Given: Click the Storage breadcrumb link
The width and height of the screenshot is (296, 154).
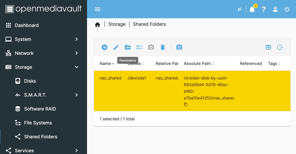Looking at the screenshot, I should [x=117, y=24].
